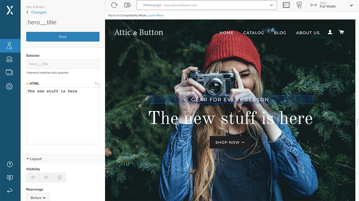Click the CATALOG menu item
This screenshot has height=201, width=359.
click(253, 33)
